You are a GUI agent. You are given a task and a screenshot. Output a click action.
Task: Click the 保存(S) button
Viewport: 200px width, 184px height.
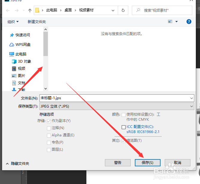pos(148,163)
